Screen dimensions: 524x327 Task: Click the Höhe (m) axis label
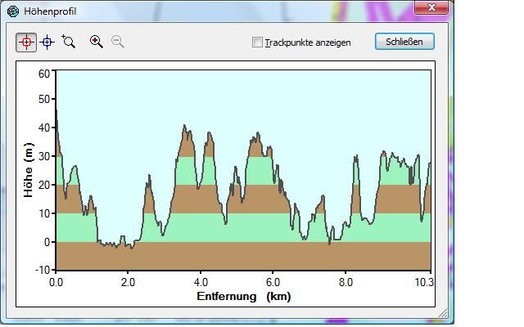(x=29, y=170)
